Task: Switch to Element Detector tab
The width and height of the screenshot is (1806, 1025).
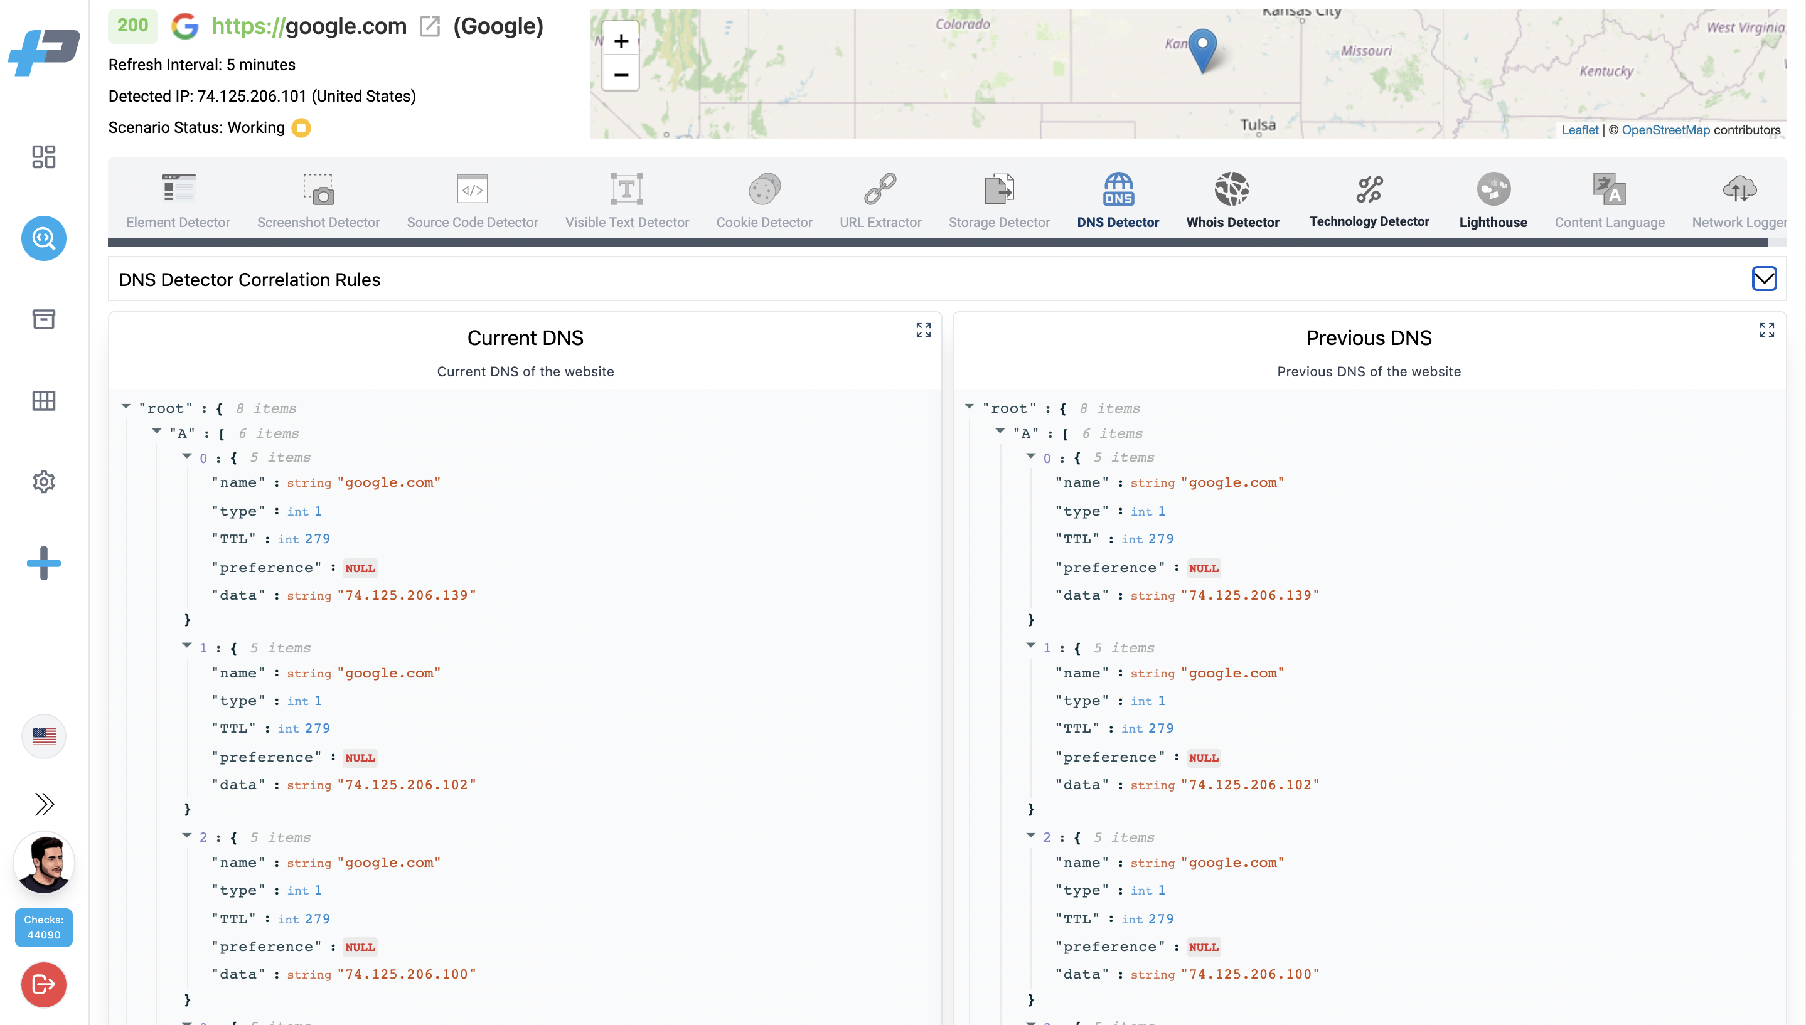Action: click(x=178, y=201)
